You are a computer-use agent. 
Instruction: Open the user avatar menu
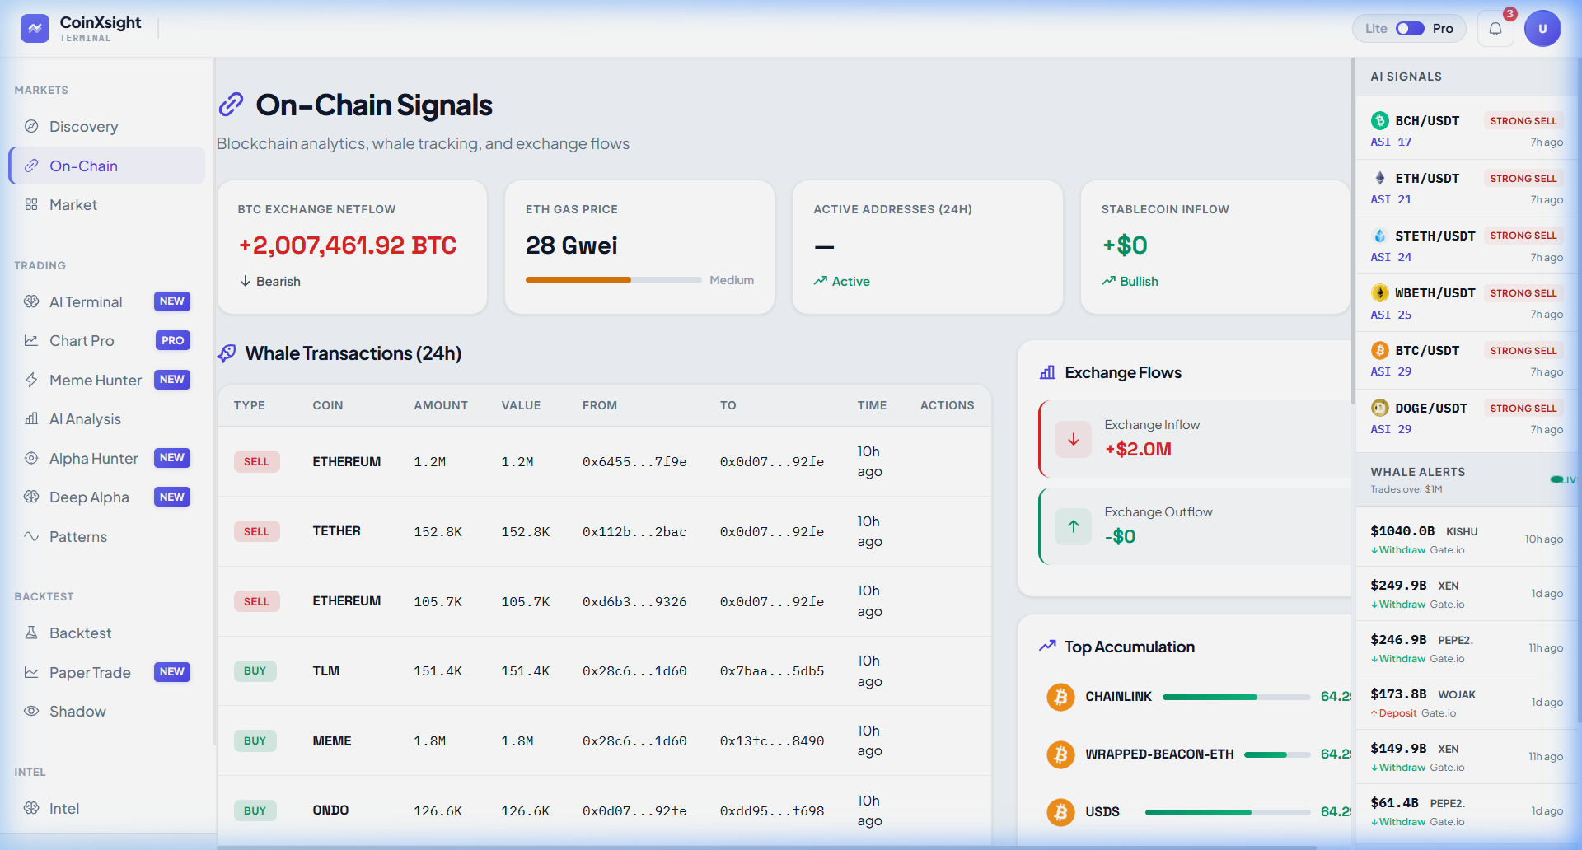point(1542,29)
